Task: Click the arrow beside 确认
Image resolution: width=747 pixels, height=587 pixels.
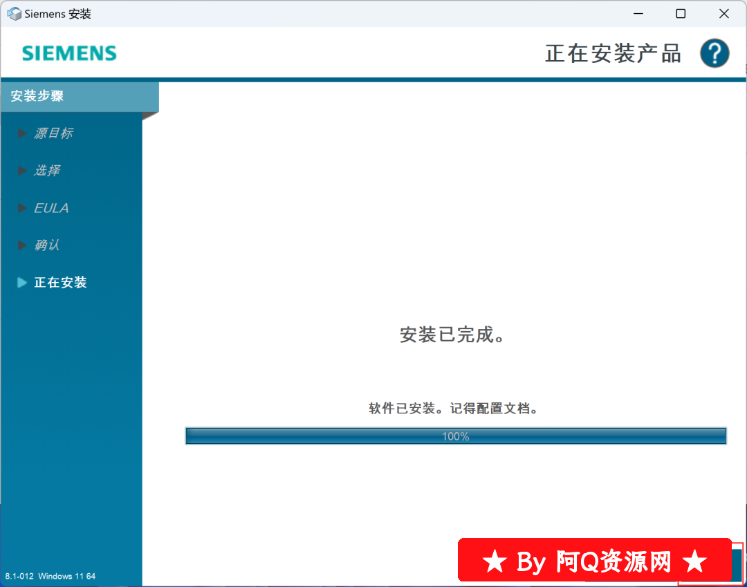Action: 21,245
